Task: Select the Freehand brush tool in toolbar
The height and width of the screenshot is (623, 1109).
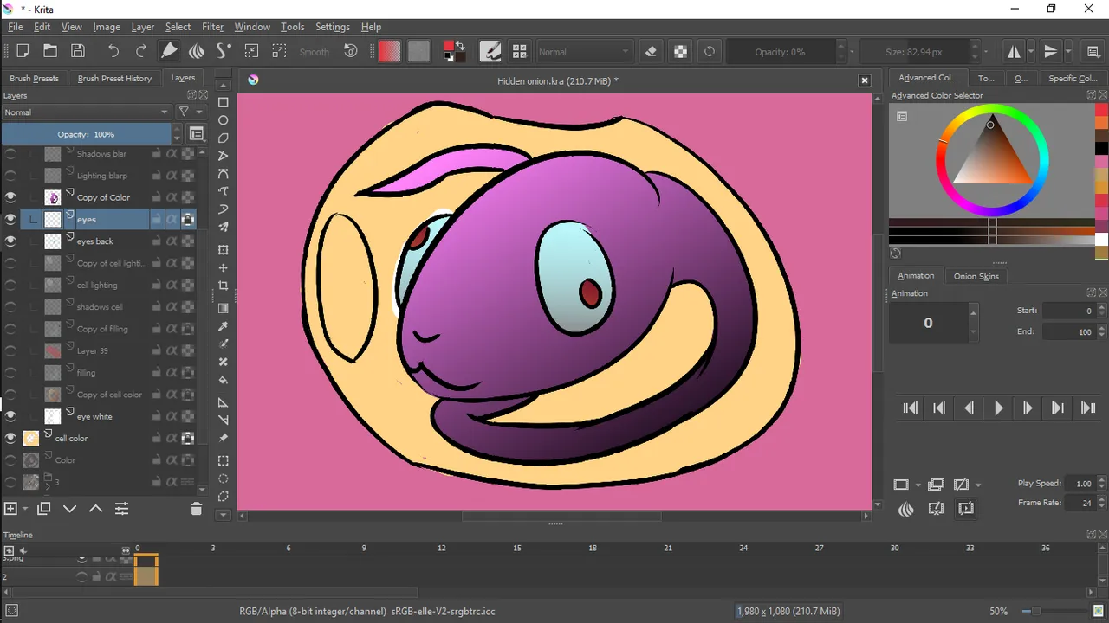Action: 169,51
